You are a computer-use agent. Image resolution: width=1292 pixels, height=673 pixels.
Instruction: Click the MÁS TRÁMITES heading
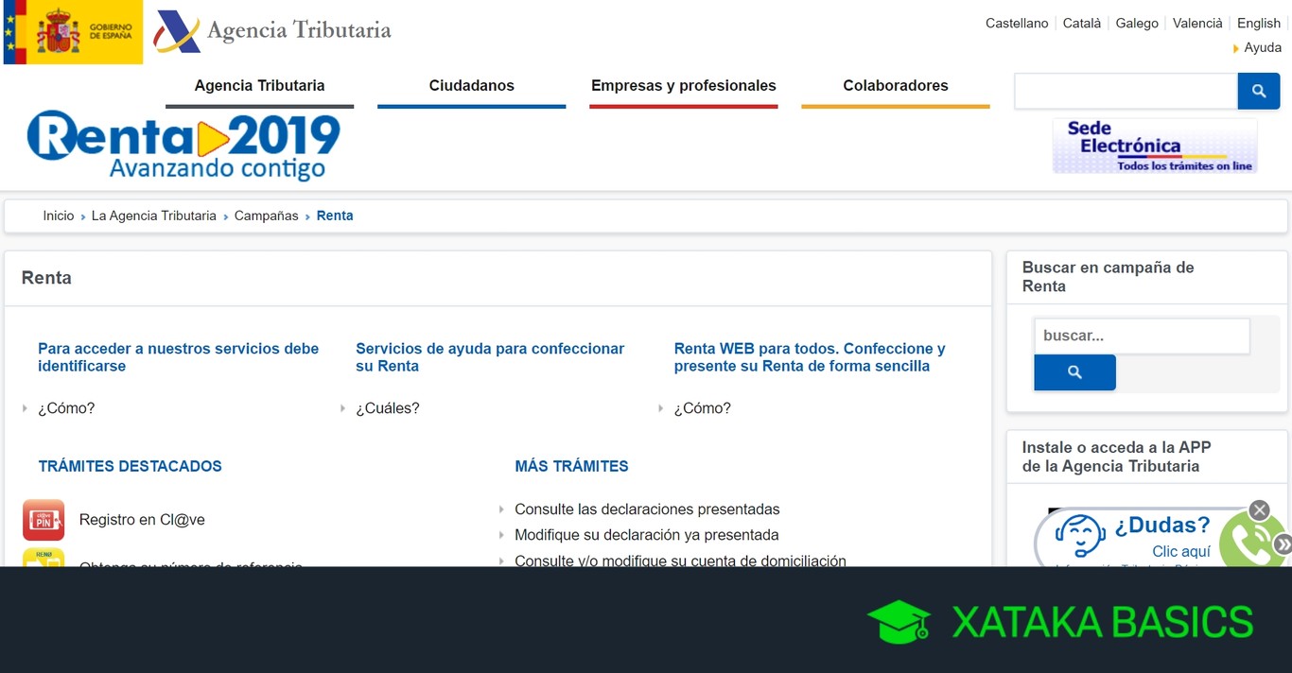coord(571,466)
